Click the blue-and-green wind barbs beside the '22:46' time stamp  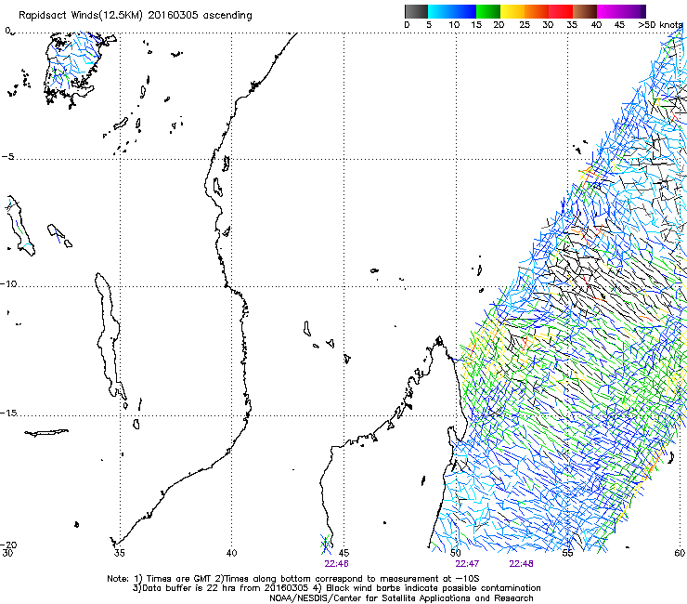click(326, 545)
